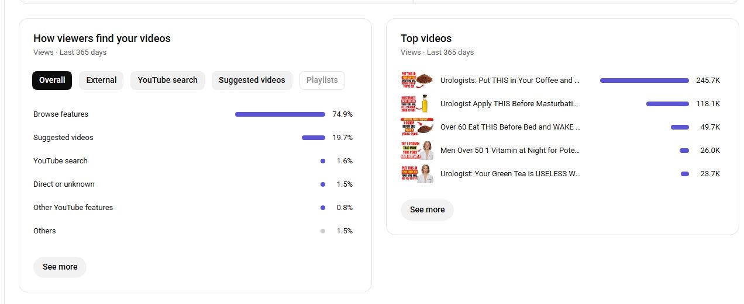
Task: Select the 1 Vitamin video thumbnail
Action: [416, 151]
